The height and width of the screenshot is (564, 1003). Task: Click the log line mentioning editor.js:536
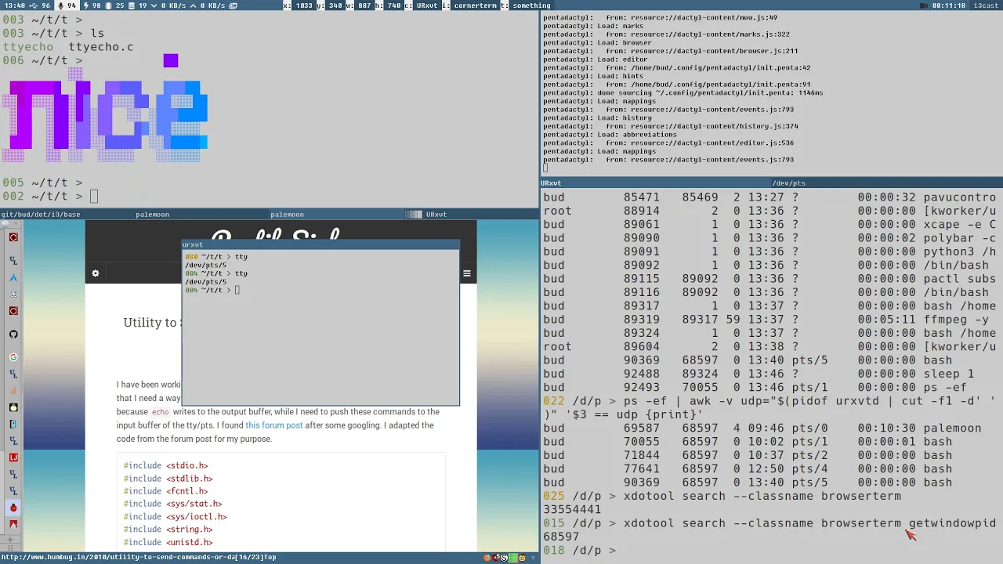coord(668,143)
